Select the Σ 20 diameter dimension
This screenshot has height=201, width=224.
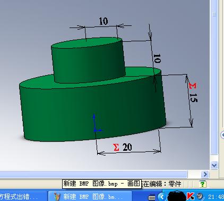pos(123,147)
